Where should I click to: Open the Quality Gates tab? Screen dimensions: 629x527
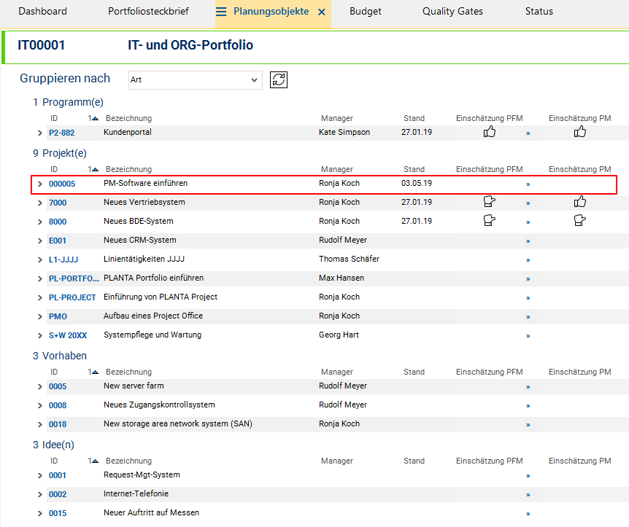452,12
